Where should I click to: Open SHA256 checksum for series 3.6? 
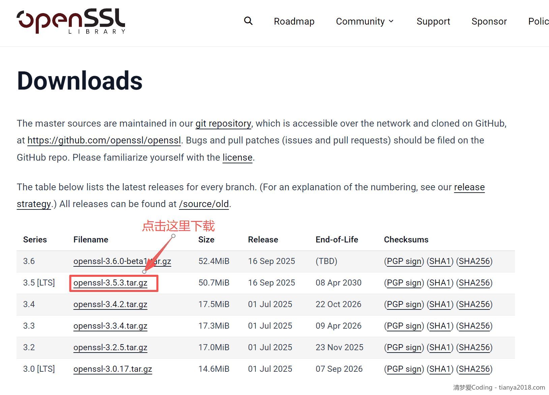pyautogui.click(x=474, y=261)
